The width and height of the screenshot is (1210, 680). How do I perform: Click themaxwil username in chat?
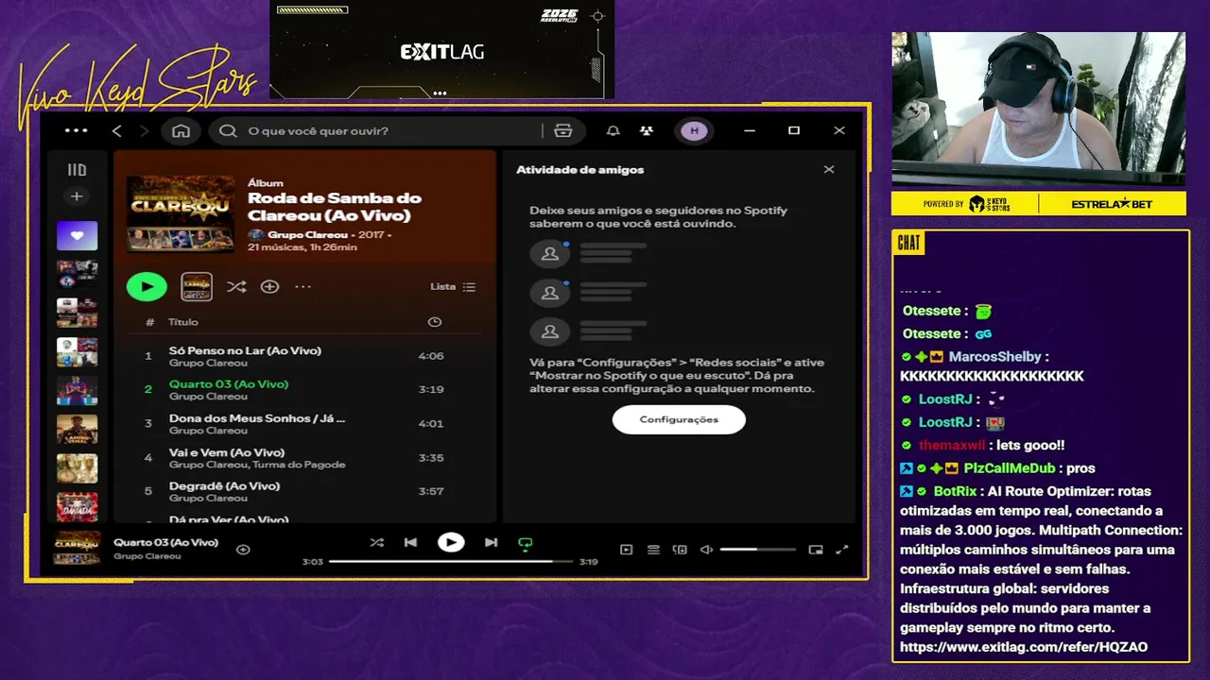click(952, 446)
